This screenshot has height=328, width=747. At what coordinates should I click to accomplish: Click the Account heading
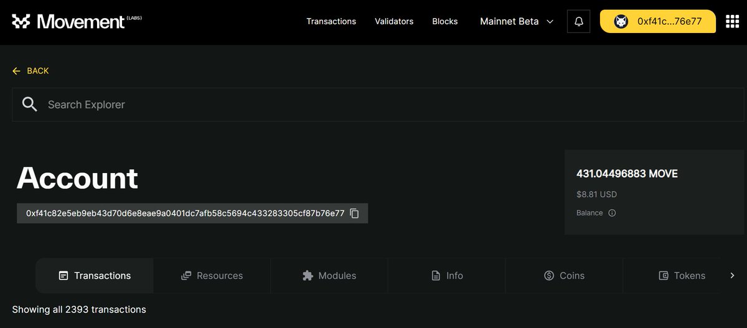pyautogui.click(x=77, y=179)
